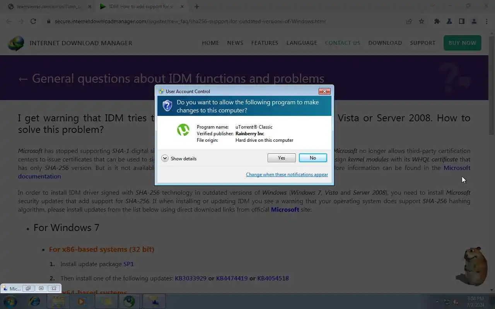Open the Windows Start button

[10, 301]
